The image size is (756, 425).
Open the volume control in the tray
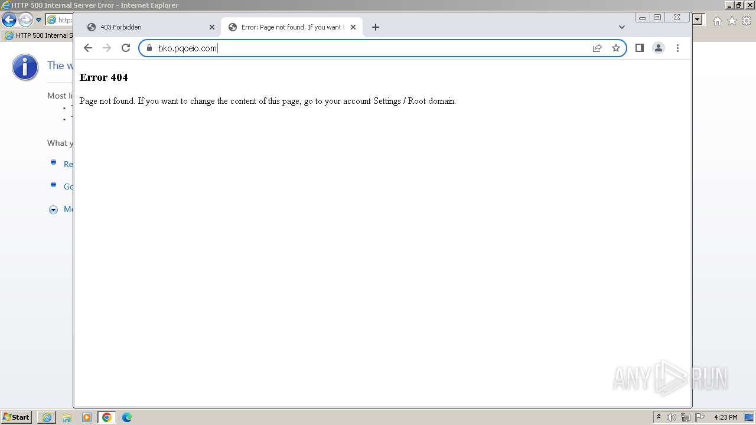point(672,417)
